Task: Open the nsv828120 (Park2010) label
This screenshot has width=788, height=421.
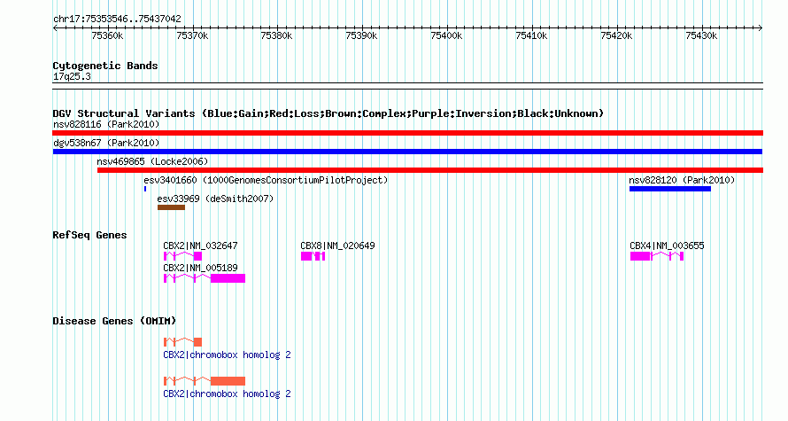Action: (x=682, y=180)
